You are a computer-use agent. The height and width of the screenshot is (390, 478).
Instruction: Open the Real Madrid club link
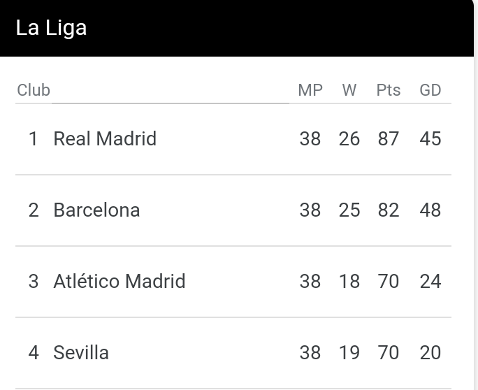point(105,139)
